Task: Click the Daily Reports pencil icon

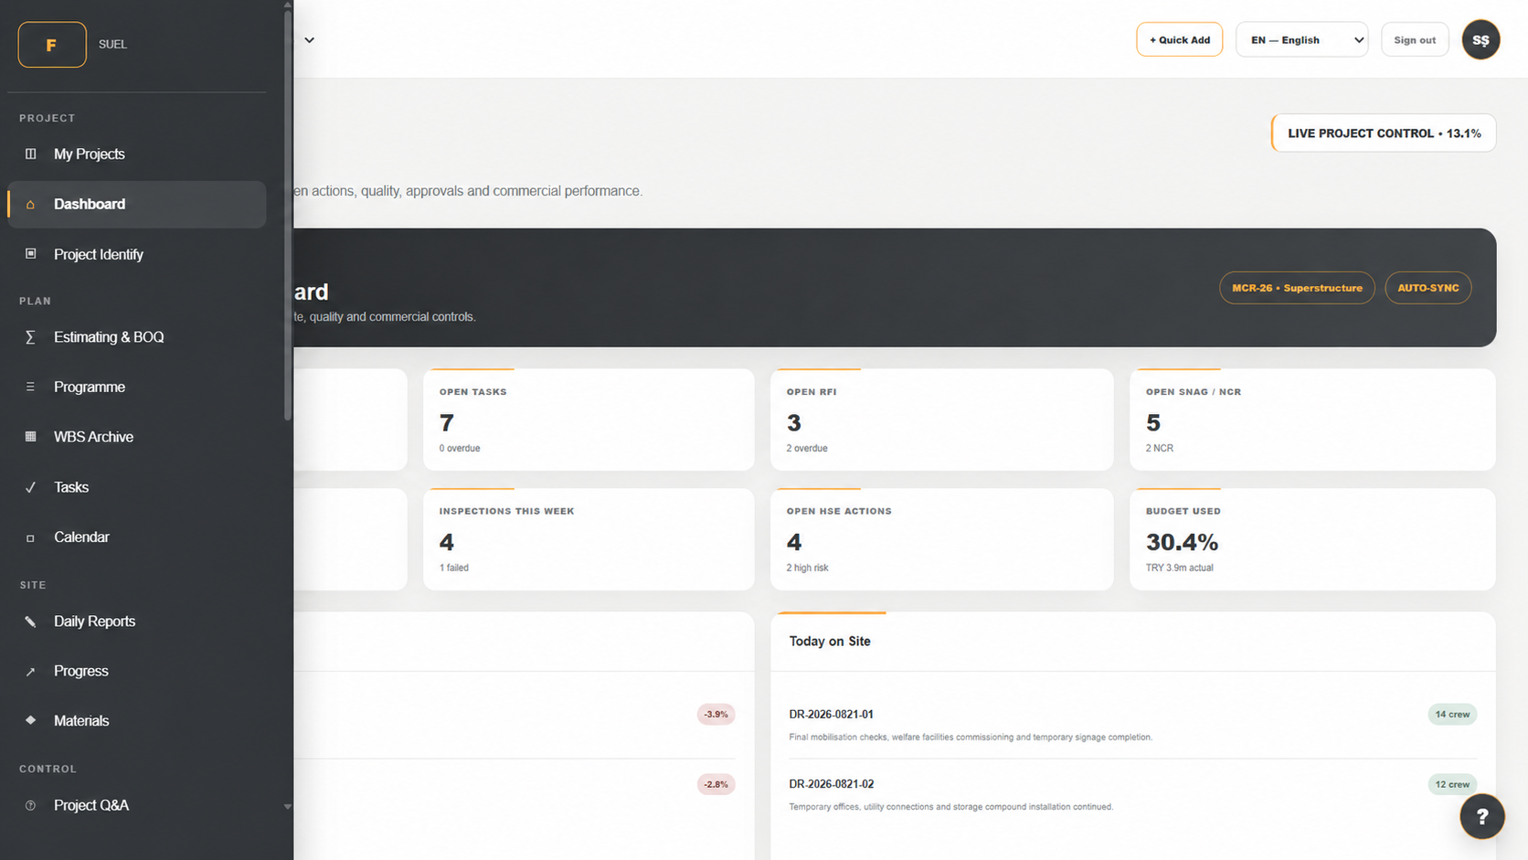Action: click(x=30, y=621)
